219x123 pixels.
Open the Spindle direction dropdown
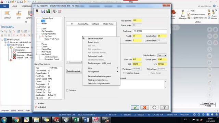[x=162, y=55]
